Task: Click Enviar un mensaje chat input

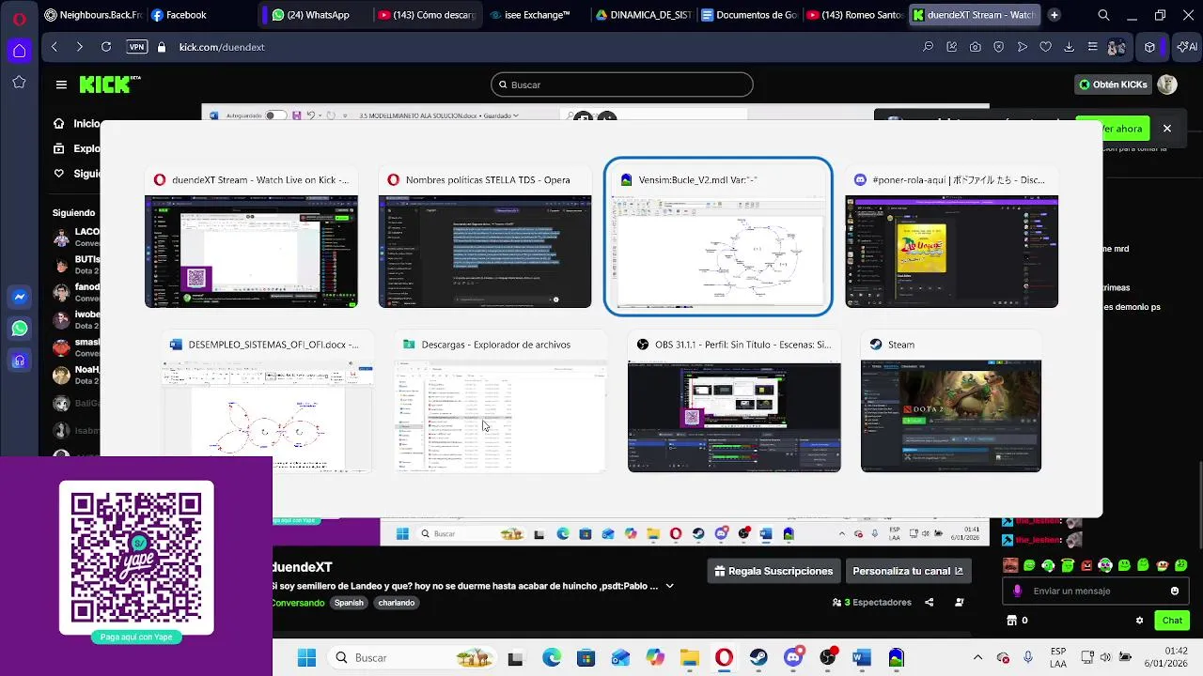Action: click(1095, 591)
